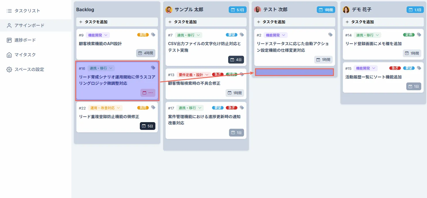Viewport: 427px width, 198px height.
Task: Click the tag icon on card #22
Action: tap(153, 107)
